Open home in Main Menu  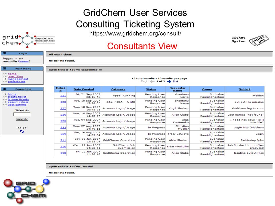12,74
